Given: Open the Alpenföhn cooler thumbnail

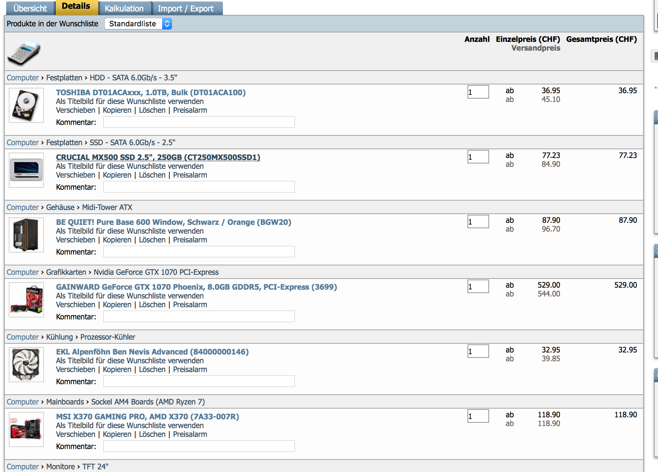Looking at the screenshot, I should 26,365.
